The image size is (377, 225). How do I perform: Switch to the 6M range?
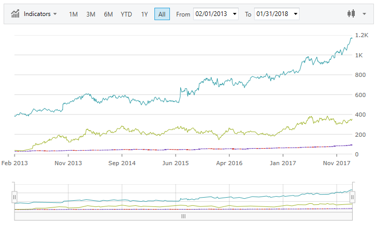click(108, 14)
